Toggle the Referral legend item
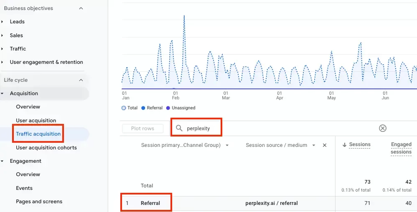This screenshot has height=212, width=417. (x=152, y=108)
